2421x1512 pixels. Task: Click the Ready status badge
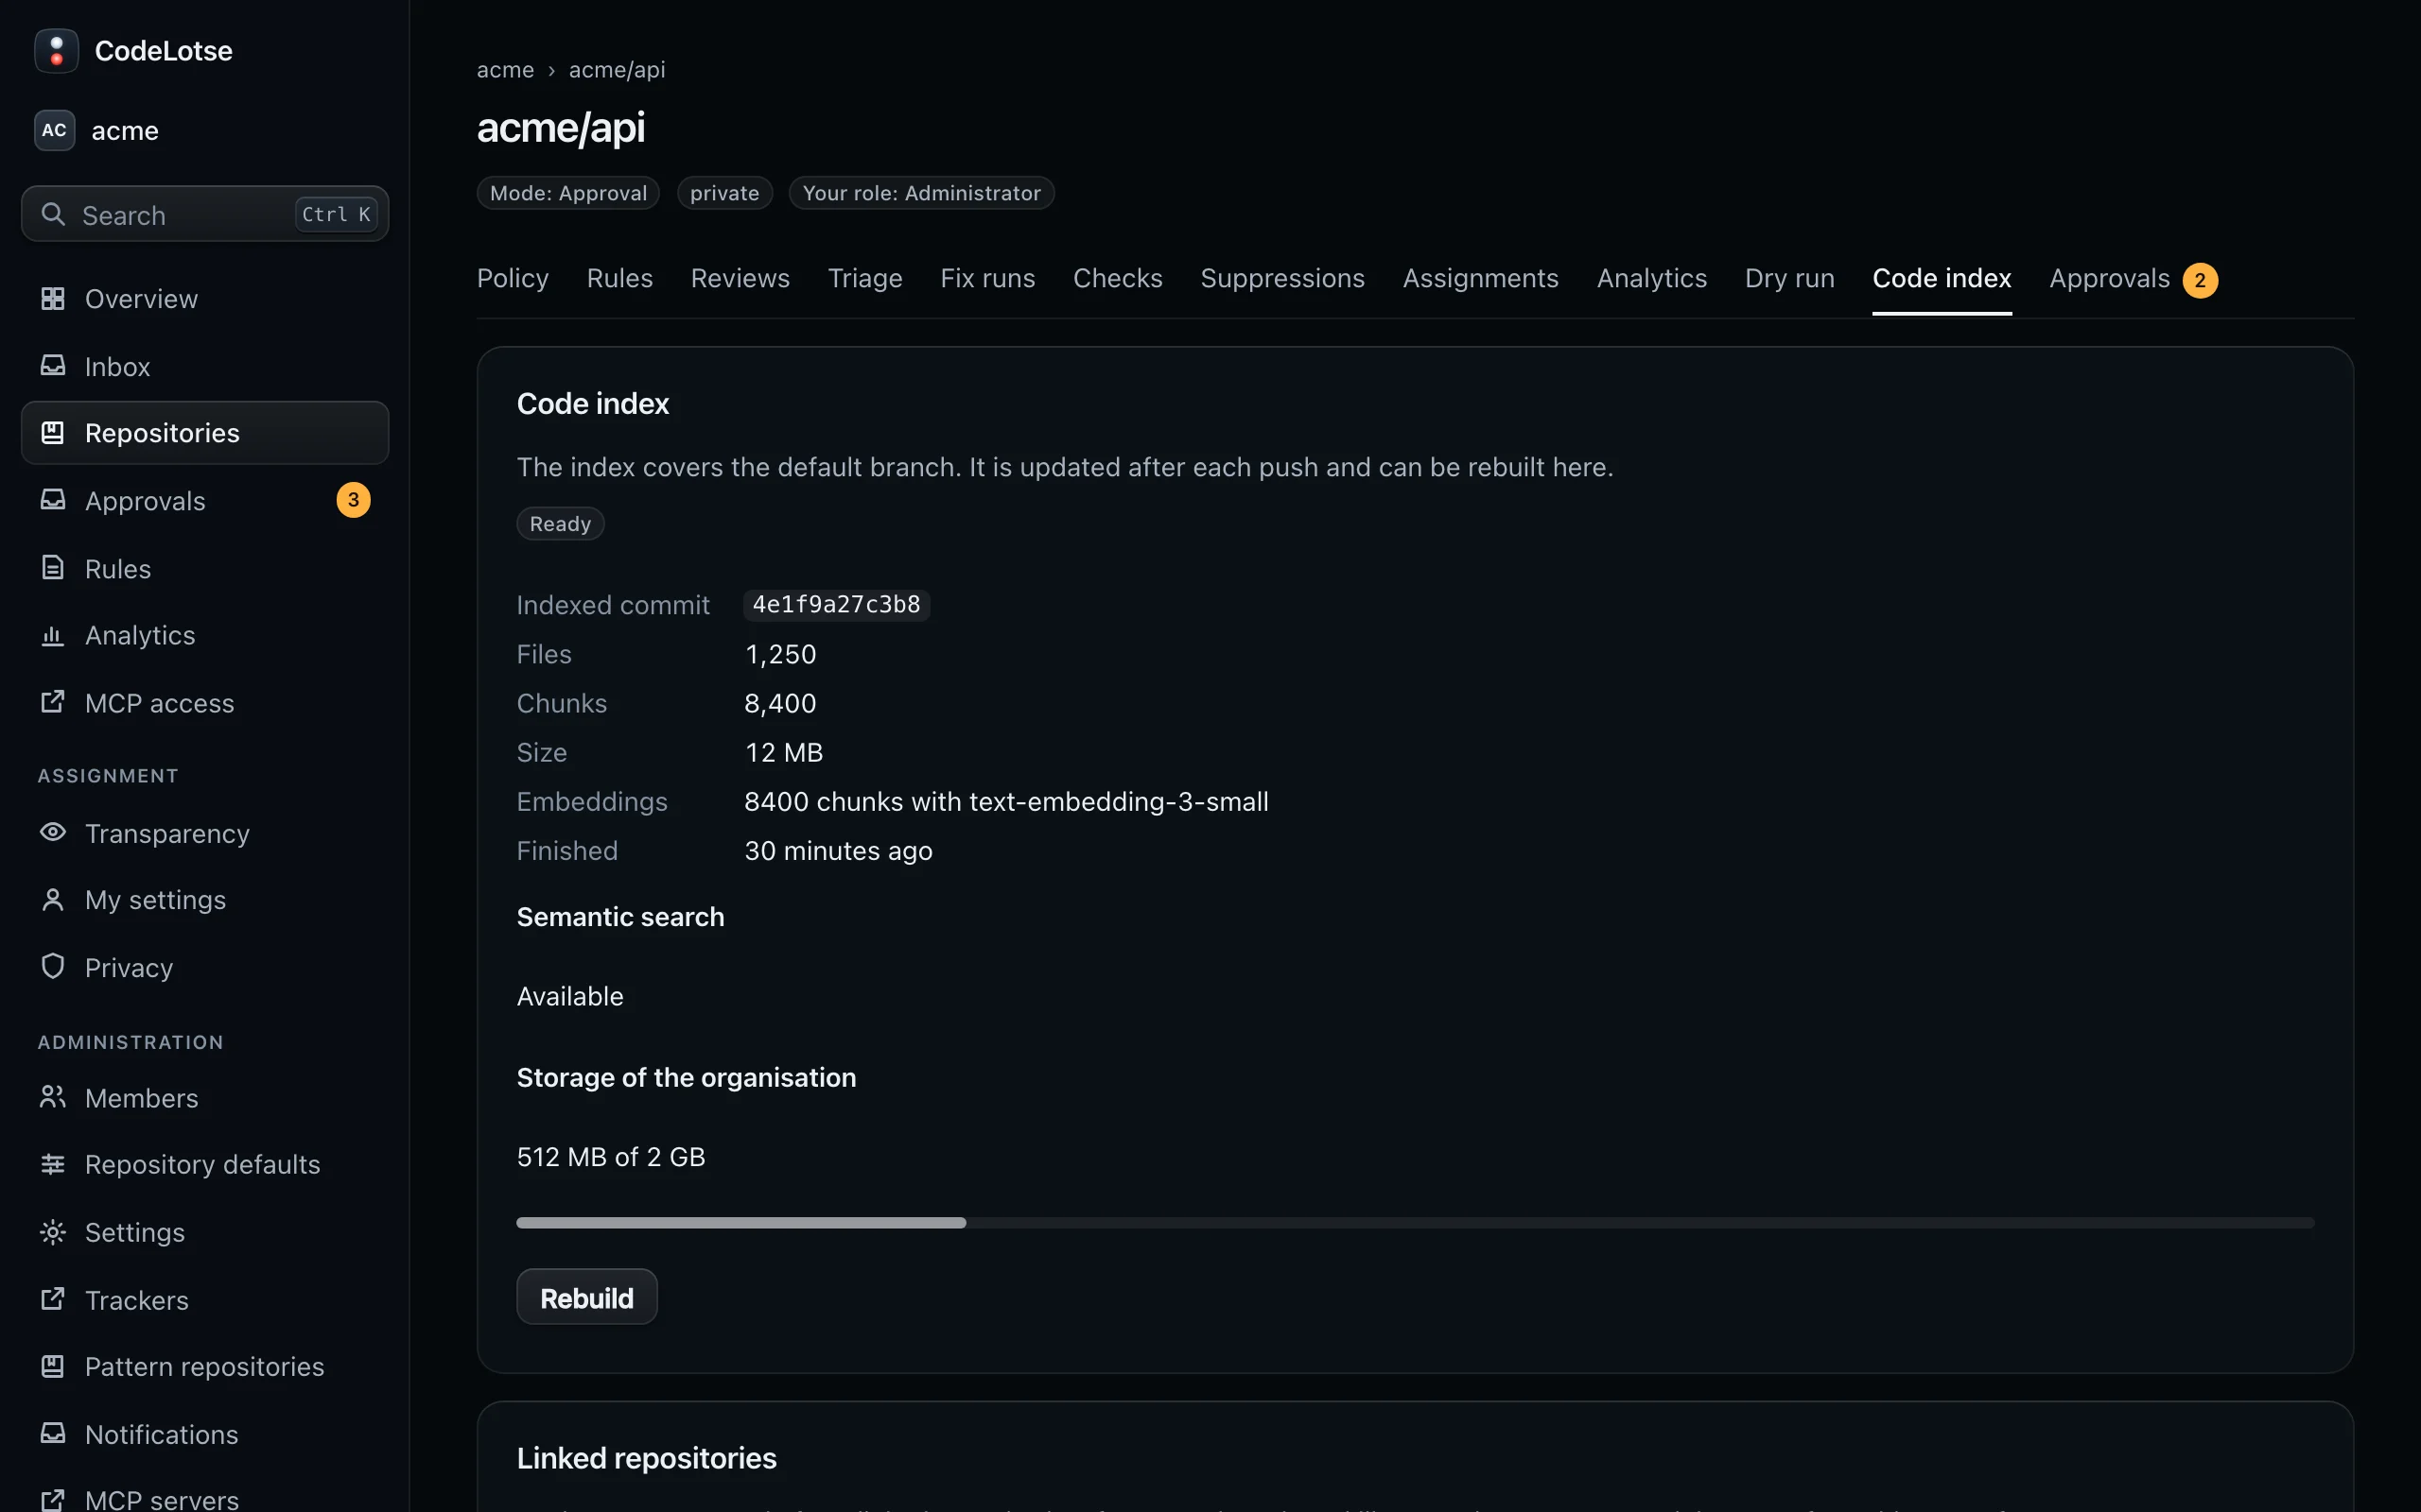point(560,524)
